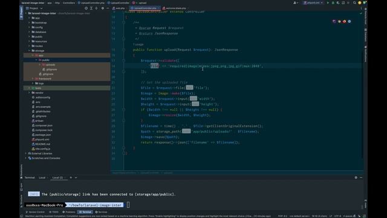Click fold marker at line 11 docblock

coord(123,22)
